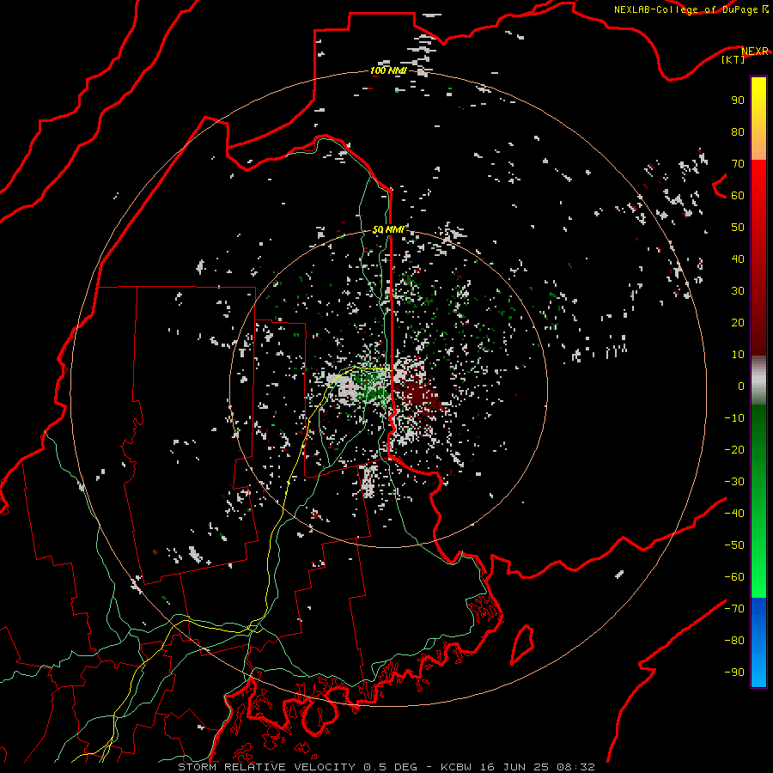Viewport: 773px width, 773px height.
Task: Click the STORM RELATIVE VELOCITY caption text
Action: click(x=266, y=767)
